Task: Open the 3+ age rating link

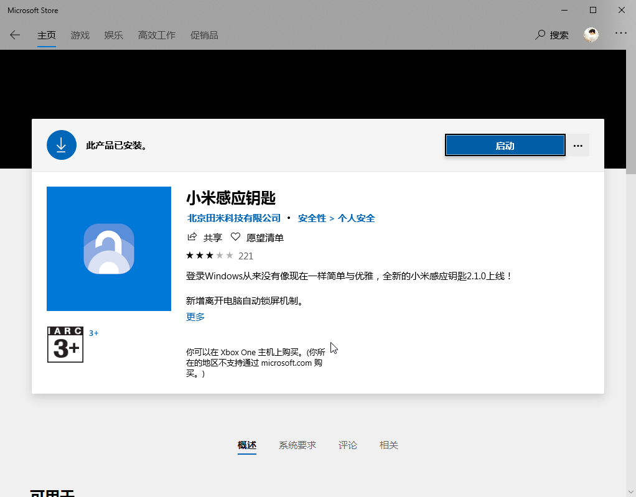Action: click(x=94, y=333)
